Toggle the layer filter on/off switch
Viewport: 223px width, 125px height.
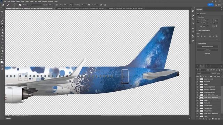222,69
